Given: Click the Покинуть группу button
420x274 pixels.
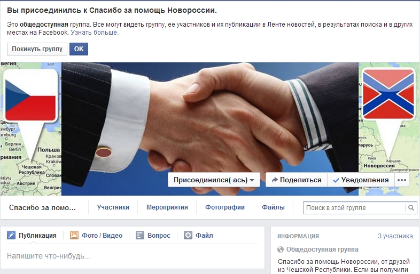Looking at the screenshot, I should point(37,49).
